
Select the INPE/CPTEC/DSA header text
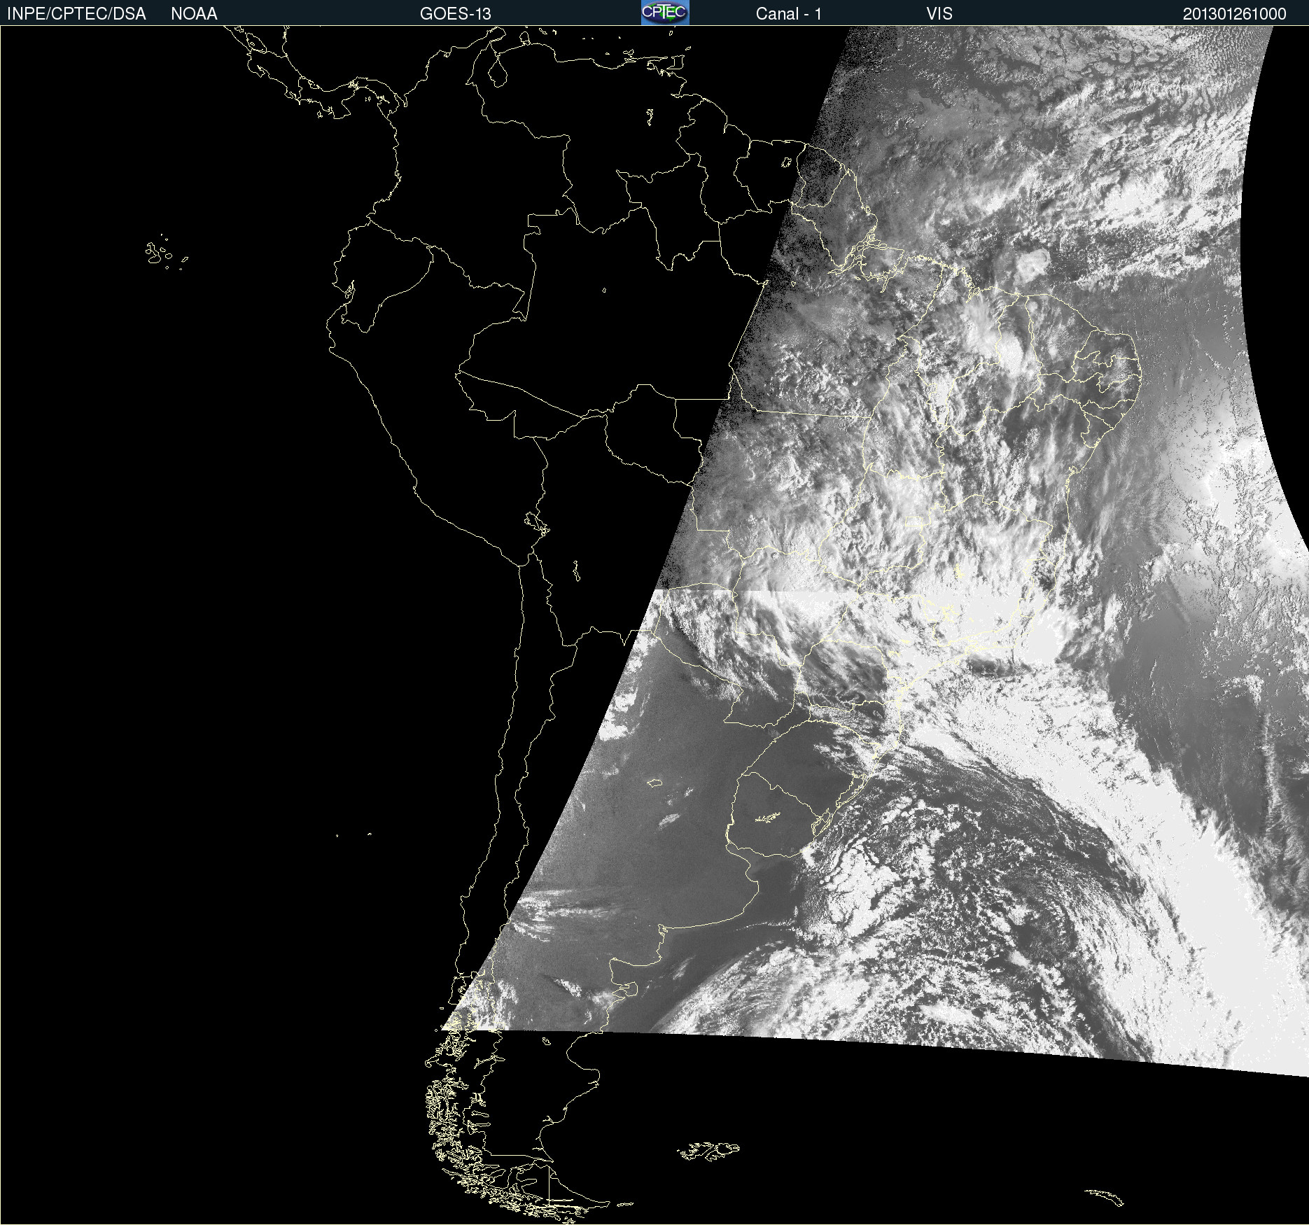[76, 14]
